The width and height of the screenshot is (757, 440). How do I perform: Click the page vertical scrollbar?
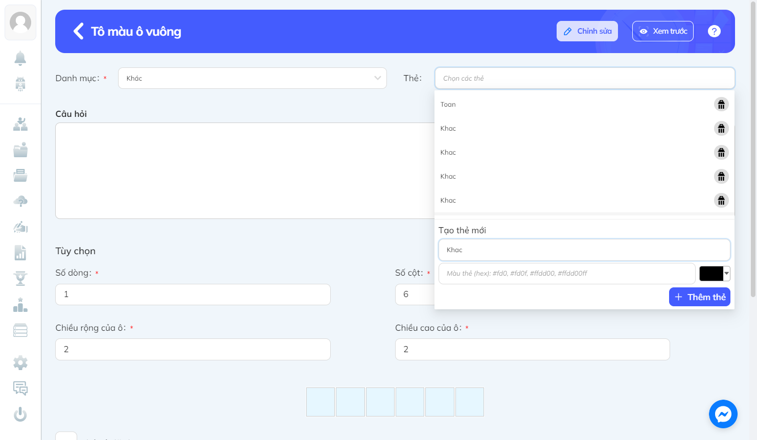click(753, 148)
